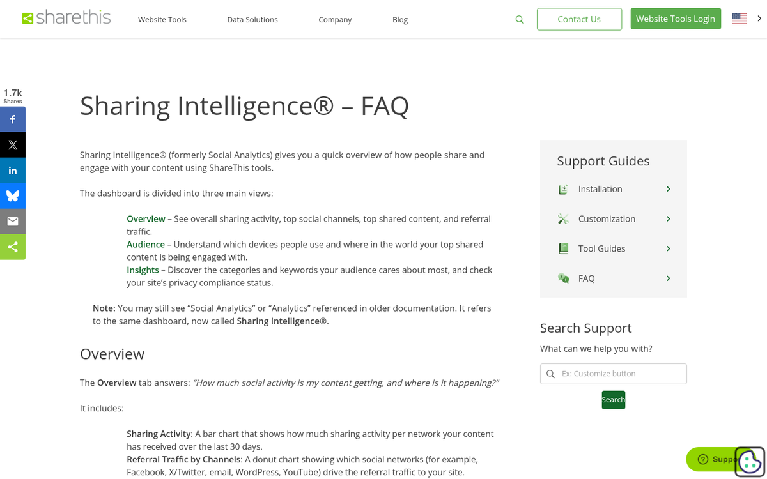Open the cookie preferences icon

click(x=749, y=461)
